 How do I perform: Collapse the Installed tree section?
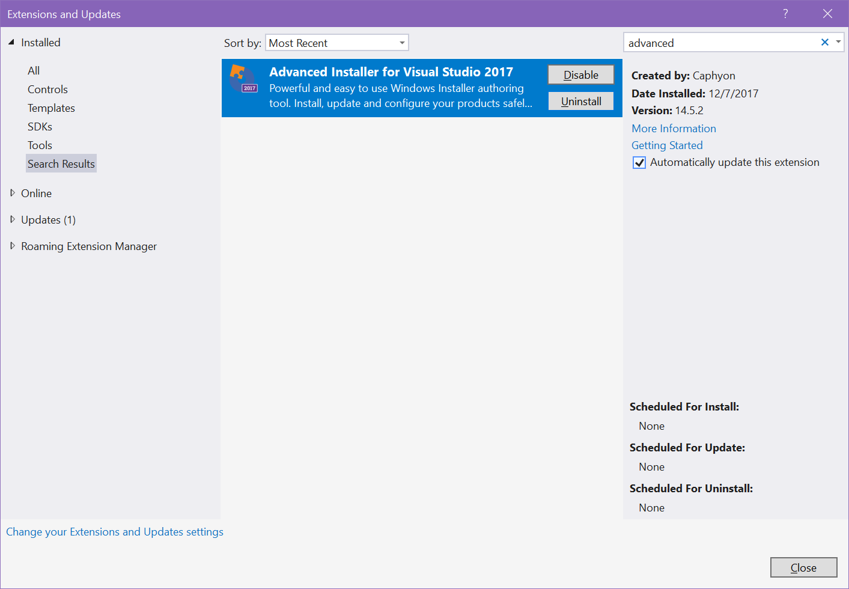point(11,42)
